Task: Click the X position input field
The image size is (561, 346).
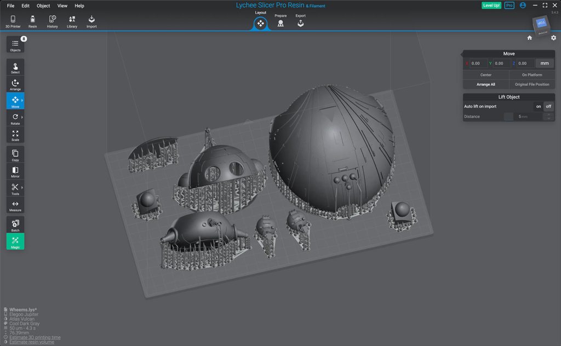Action: pos(478,64)
